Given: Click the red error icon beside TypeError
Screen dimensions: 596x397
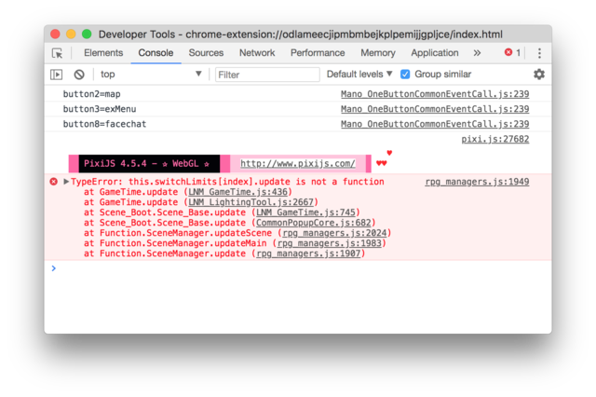Looking at the screenshot, I should tap(54, 182).
